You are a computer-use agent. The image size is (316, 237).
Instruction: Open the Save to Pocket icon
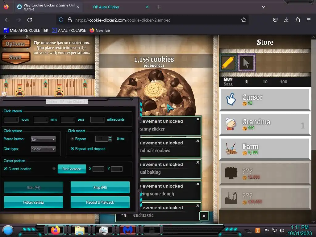275,20
